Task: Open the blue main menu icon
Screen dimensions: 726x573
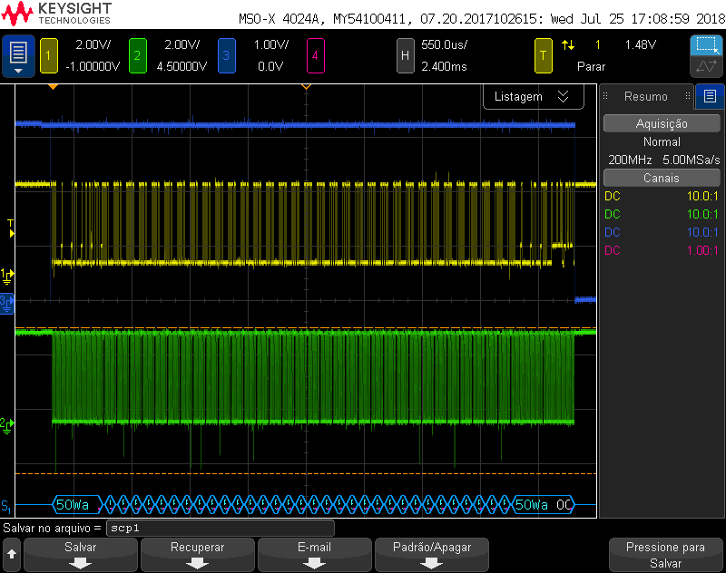Action: click(x=18, y=56)
